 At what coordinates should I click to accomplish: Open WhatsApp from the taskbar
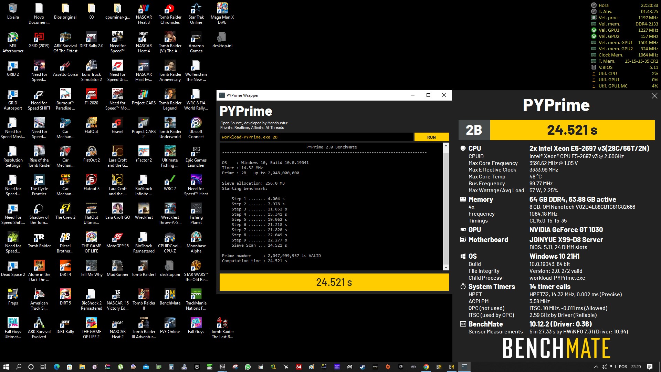point(248,367)
